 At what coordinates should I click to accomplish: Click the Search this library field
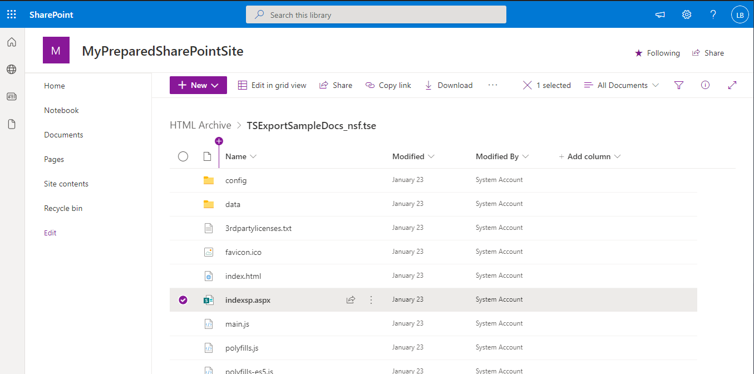[376, 14]
